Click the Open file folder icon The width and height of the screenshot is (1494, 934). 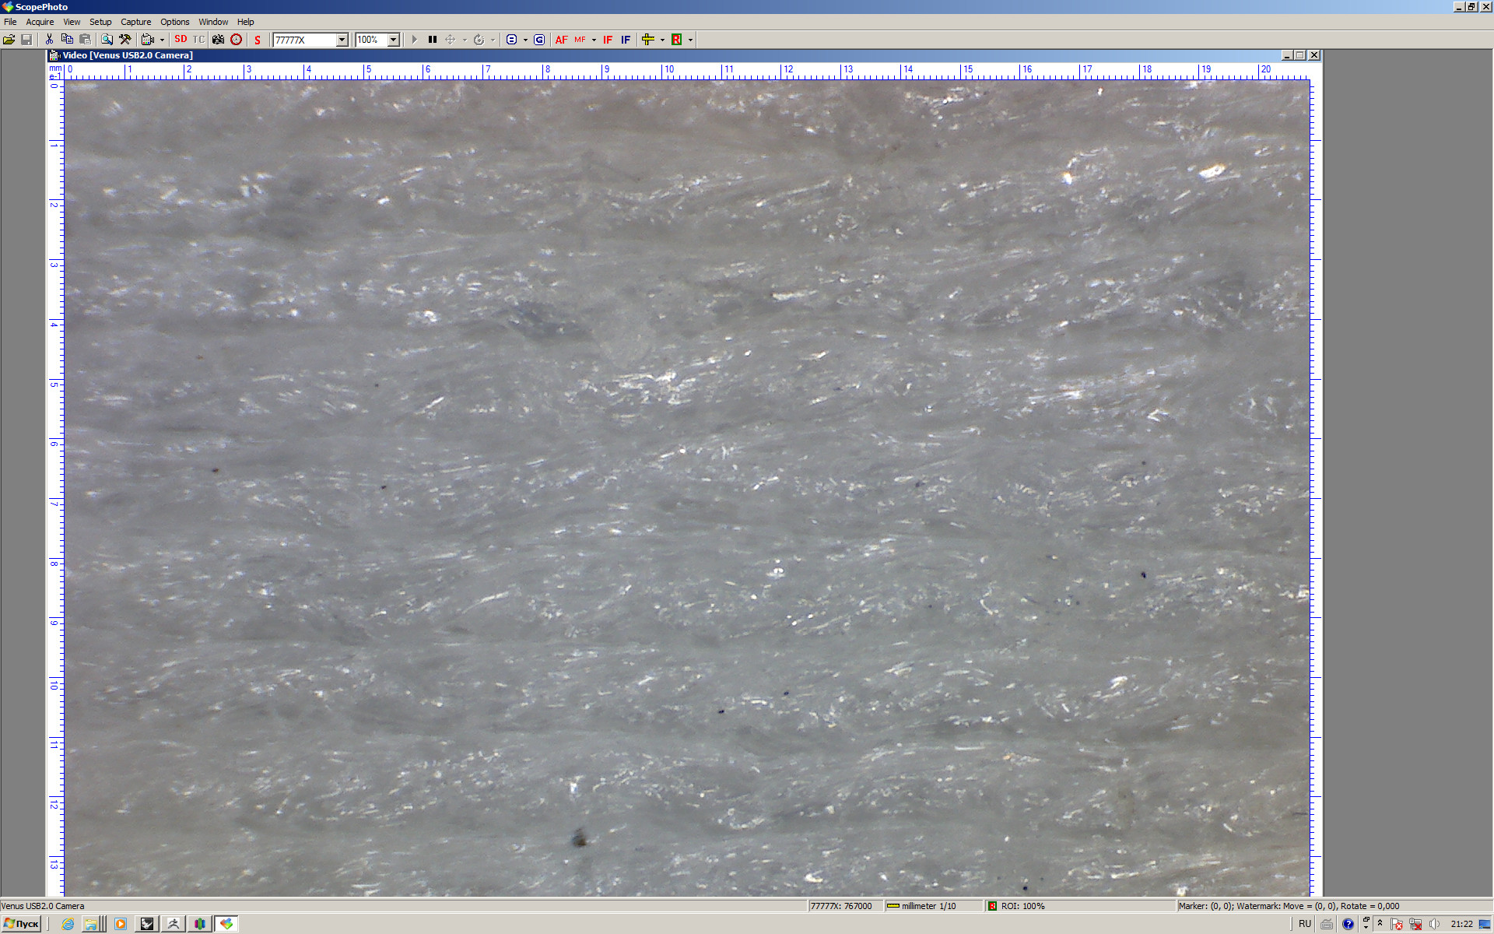pos(9,40)
